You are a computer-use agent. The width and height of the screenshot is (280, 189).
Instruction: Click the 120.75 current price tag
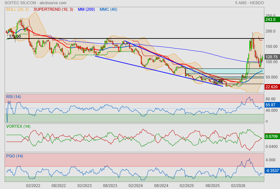272,57
